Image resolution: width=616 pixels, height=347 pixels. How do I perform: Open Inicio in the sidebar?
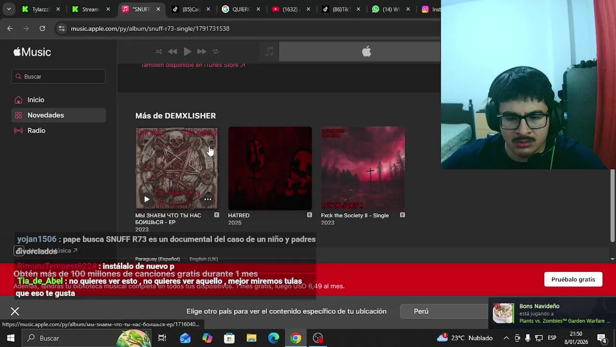pyautogui.click(x=58, y=100)
